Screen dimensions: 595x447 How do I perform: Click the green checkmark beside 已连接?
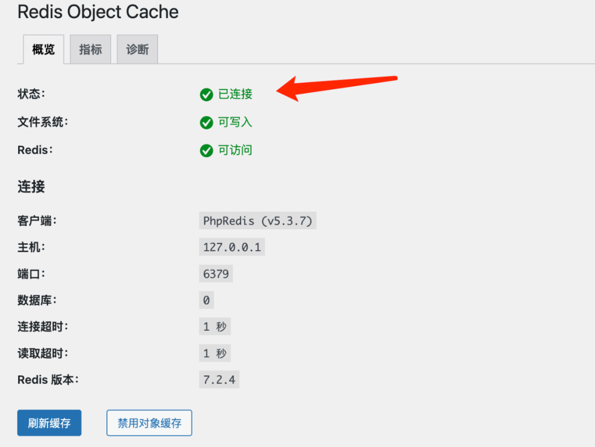tap(207, 95)
